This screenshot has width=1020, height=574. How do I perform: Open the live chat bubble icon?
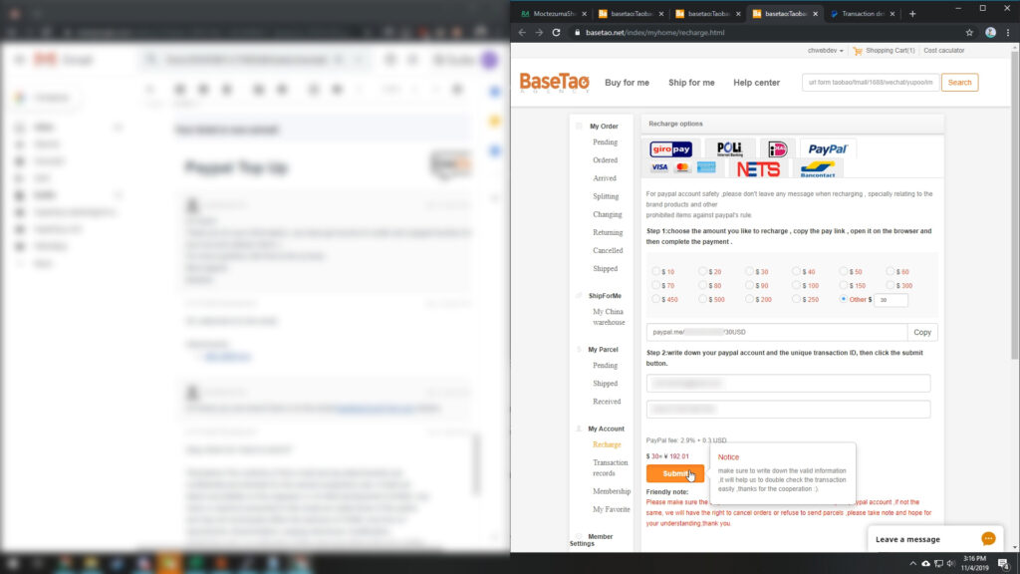[988, 539]
